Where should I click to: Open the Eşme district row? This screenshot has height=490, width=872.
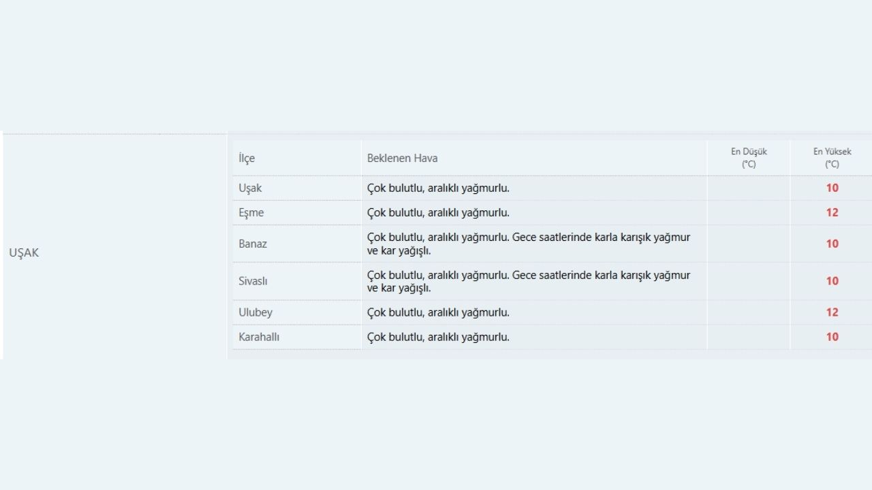(251, 212)
